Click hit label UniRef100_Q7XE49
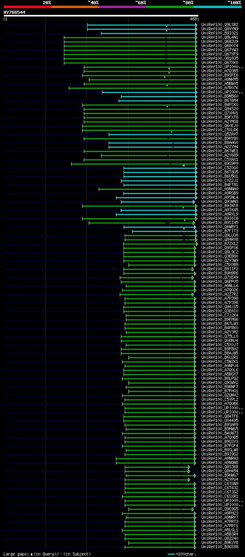The image size is (245, 557). [x=220, y=277]
